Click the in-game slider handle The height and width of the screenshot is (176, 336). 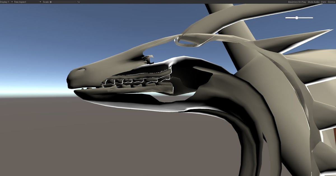(296, 17)
